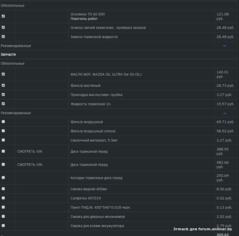Image resolution: width=239 pixels, height=236 pixels.
Task: Click the Пакет ПНД.М. 450*540*0.018 черн. row name
Action: (x=100, y=207)
